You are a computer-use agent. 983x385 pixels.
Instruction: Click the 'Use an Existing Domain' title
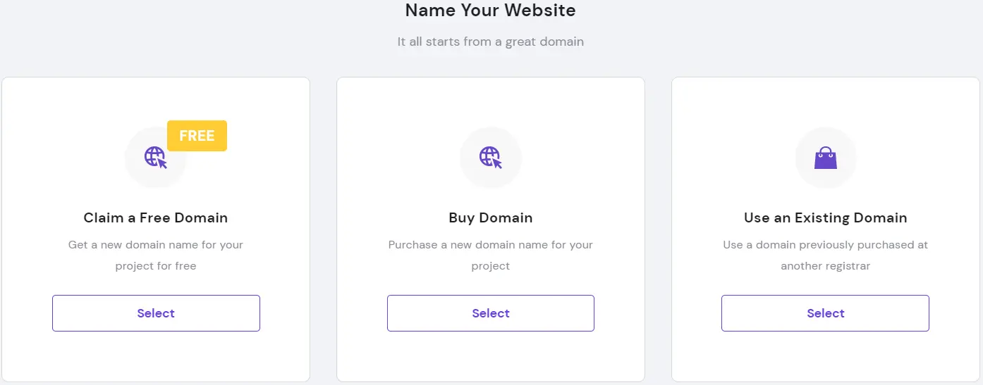coord(826,217)
